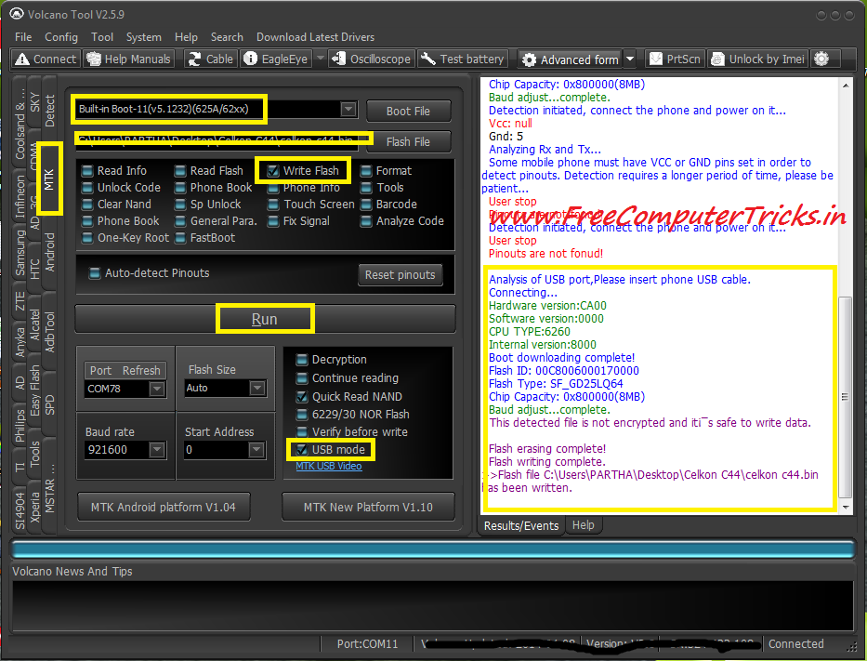867x661 pixels.
Task: Open Download Latest Drivers menu
Action: click(315, 37)
